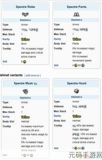The height and width of the screenshot is (160, 102).
Task: Click the desktop icon in Spectre Hood tooltip
Action: (74, 126)
